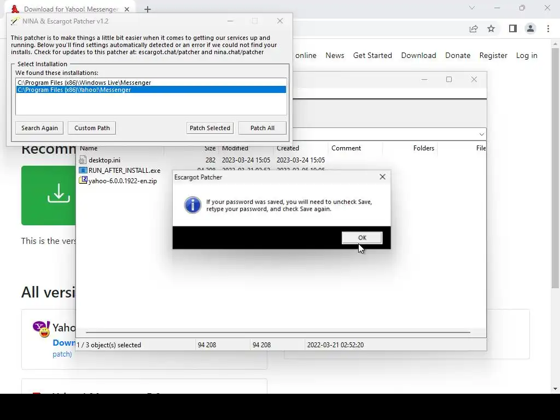Image resolution: width=560 pixels, height=420 pixels.
Task: Close the NINA & Escargot Patcher window
Action: click(280, 21)
